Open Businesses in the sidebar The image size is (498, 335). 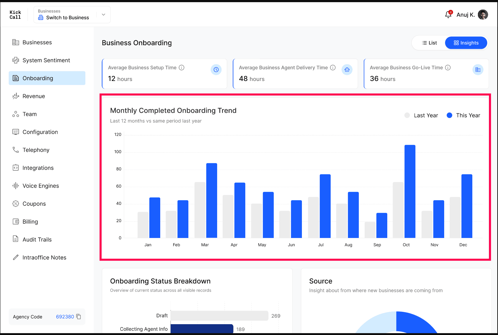coord(47,42)
